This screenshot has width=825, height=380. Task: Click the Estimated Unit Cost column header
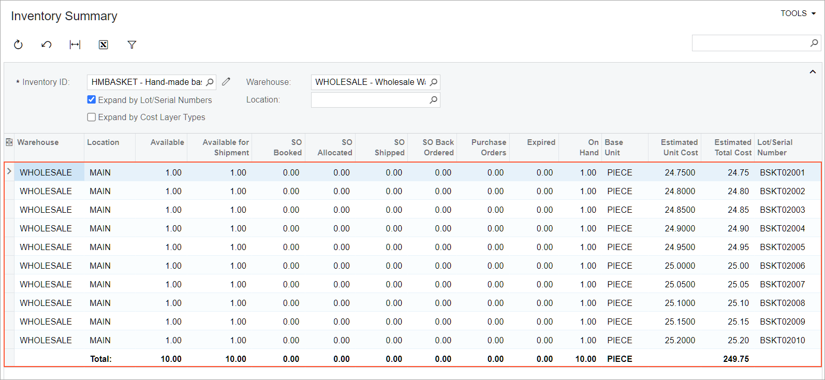[679, 147]
